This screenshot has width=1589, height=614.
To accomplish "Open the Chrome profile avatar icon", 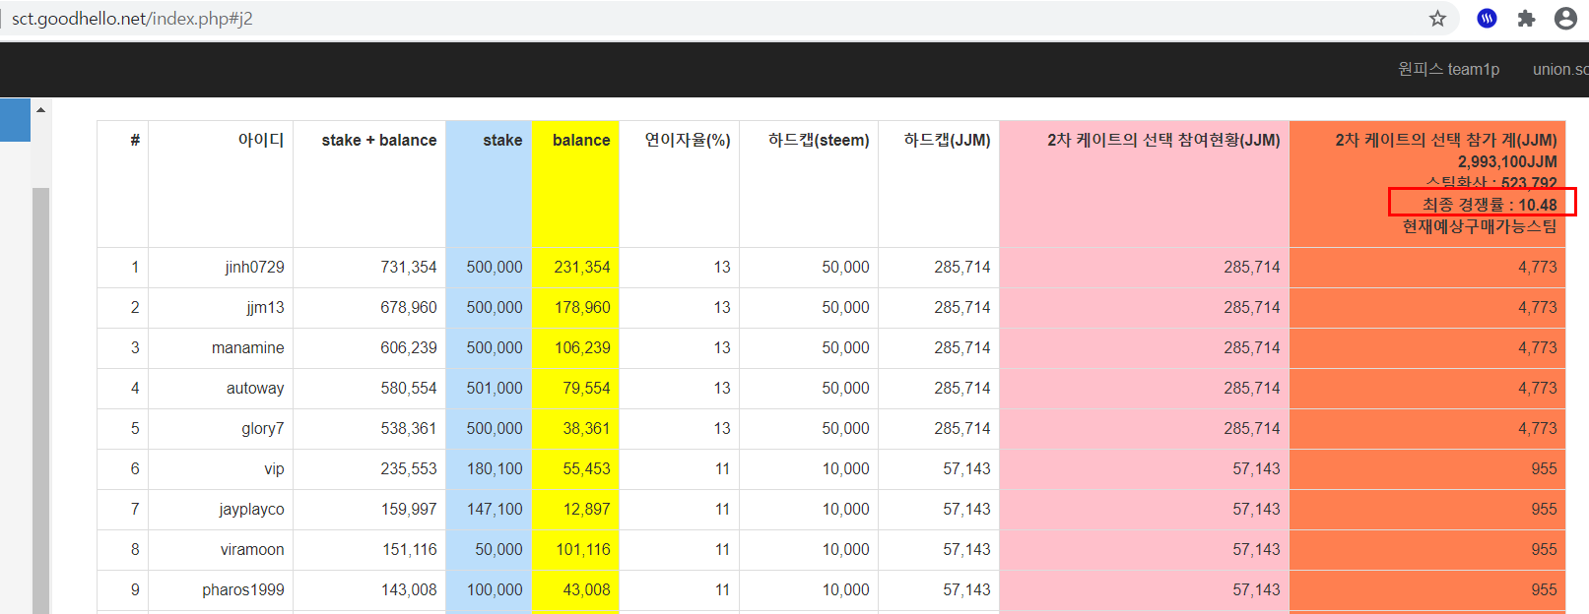I will click(x=1565, y=19).
